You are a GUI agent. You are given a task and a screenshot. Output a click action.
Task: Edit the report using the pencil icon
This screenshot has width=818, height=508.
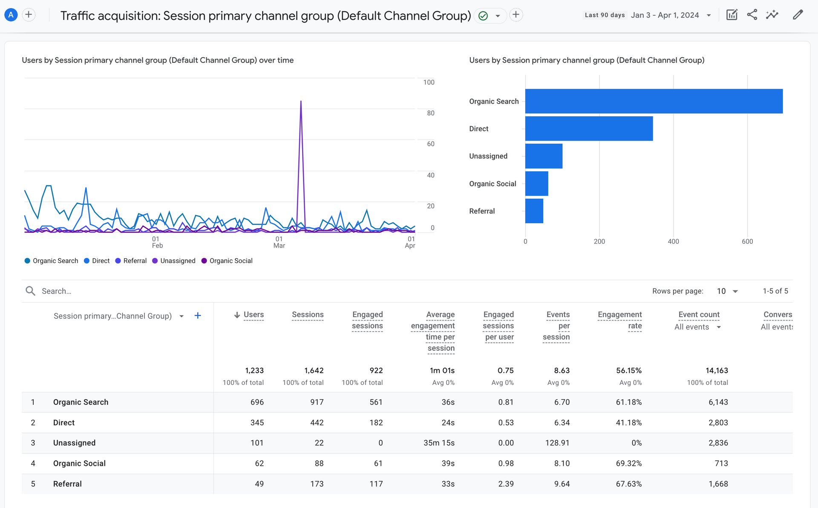(798, 14)
